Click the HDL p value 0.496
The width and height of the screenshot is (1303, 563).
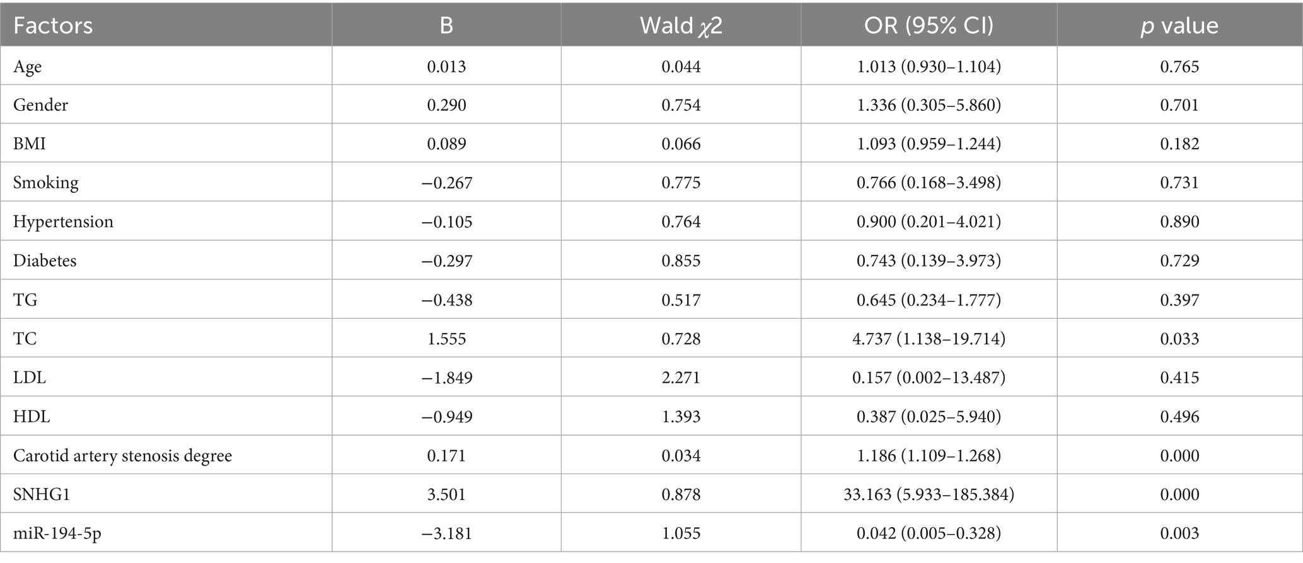[x=1179, y=417]
